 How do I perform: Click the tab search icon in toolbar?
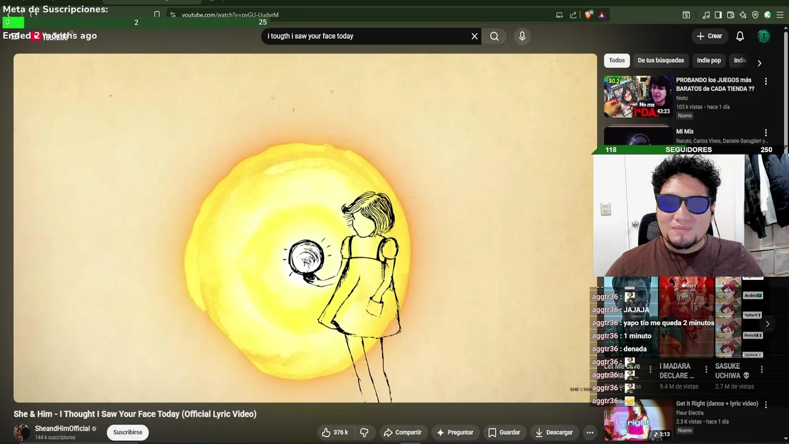[x=686, y=15]
